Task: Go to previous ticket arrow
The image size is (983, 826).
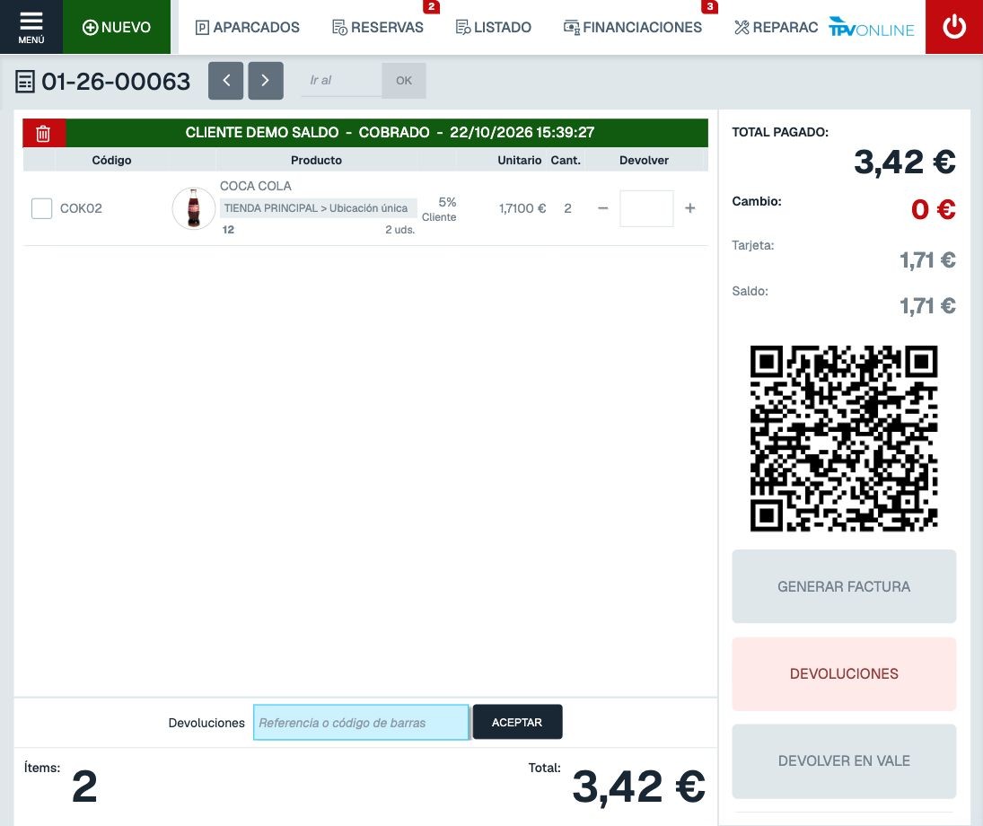Action: [x=225, y=80]
